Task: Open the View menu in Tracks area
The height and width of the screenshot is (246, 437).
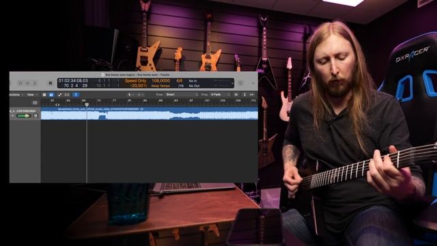Action: pos(32,95)
